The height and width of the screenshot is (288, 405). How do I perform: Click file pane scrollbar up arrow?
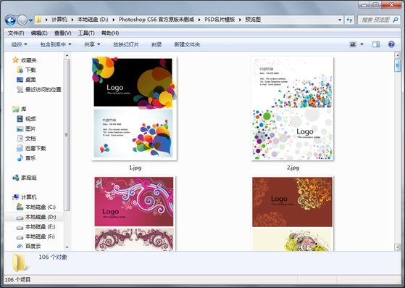(x=398, y=55)
